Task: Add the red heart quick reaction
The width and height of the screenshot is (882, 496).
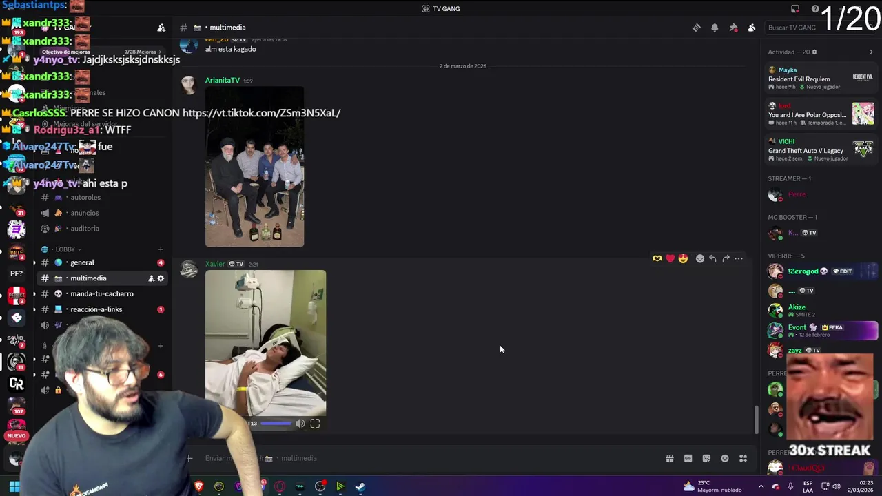Action: click(670, 258)
